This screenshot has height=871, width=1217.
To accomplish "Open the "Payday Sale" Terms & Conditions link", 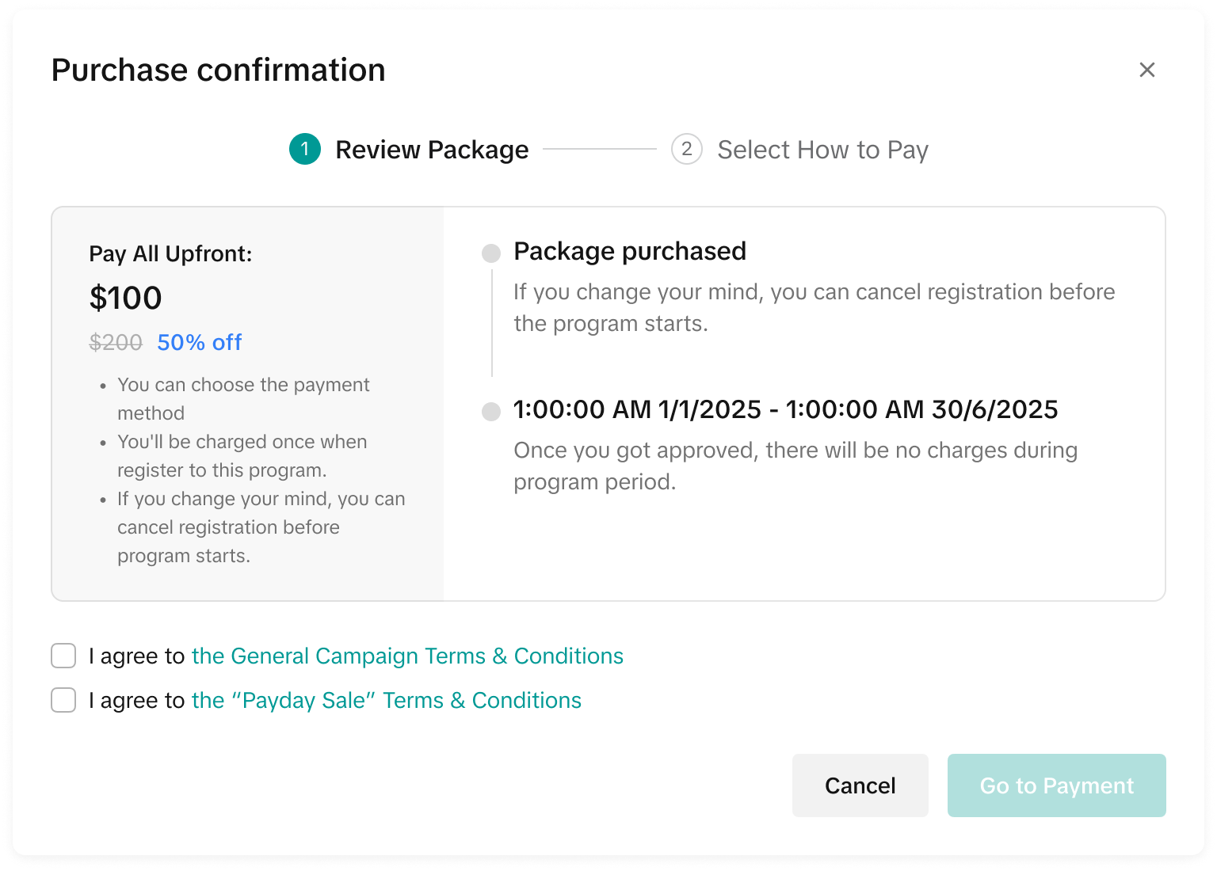I will point(386,700).
